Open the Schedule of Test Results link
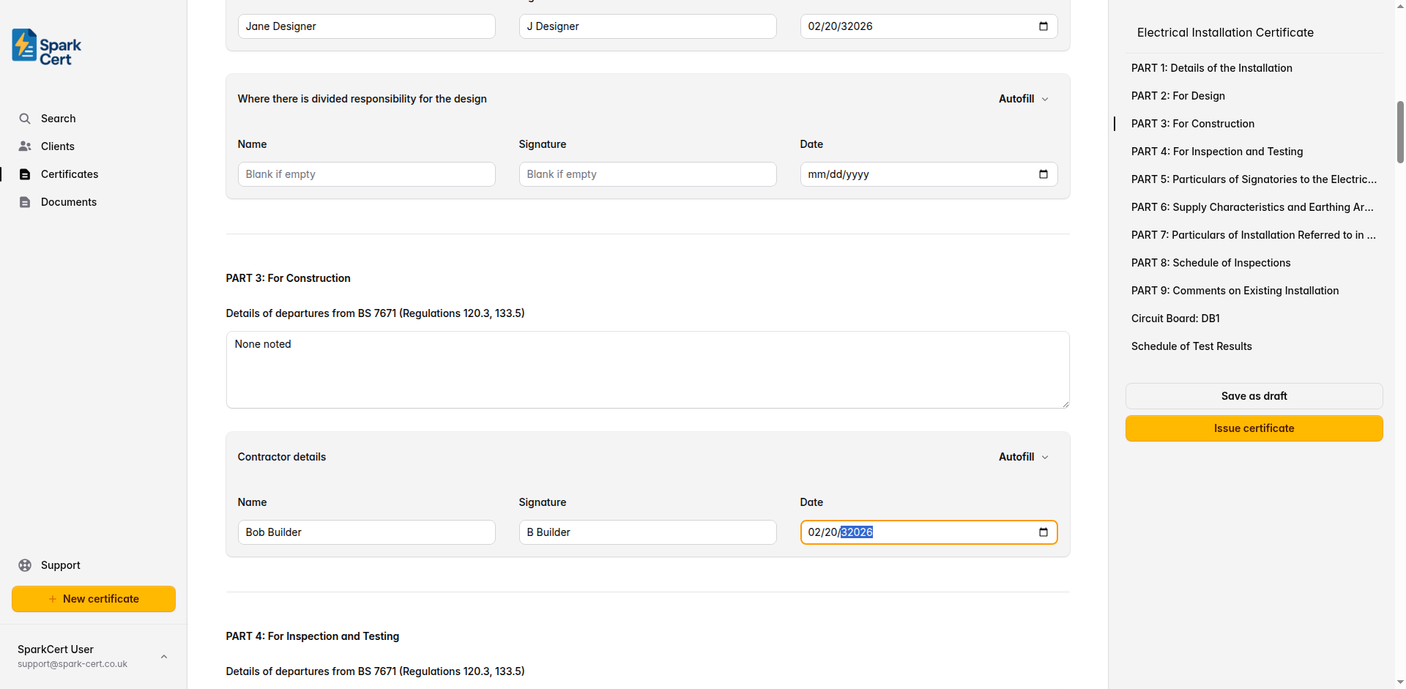Image resolution: width=1406 pixels, height=689 pixels. 1191,346
